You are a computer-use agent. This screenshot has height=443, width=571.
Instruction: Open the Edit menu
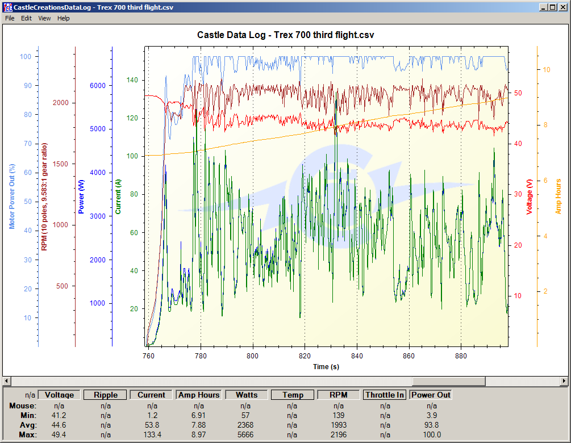(x=26, y=18)
